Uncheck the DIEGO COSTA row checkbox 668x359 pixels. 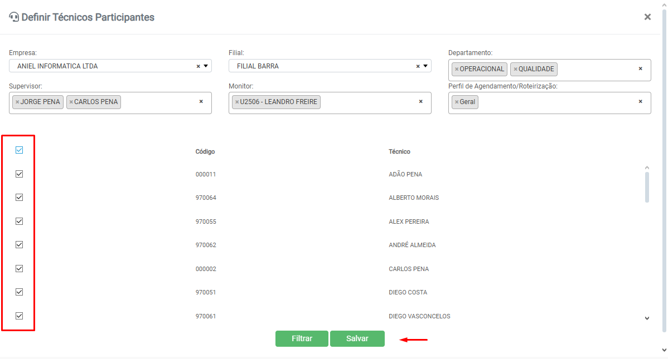point(19,292)
